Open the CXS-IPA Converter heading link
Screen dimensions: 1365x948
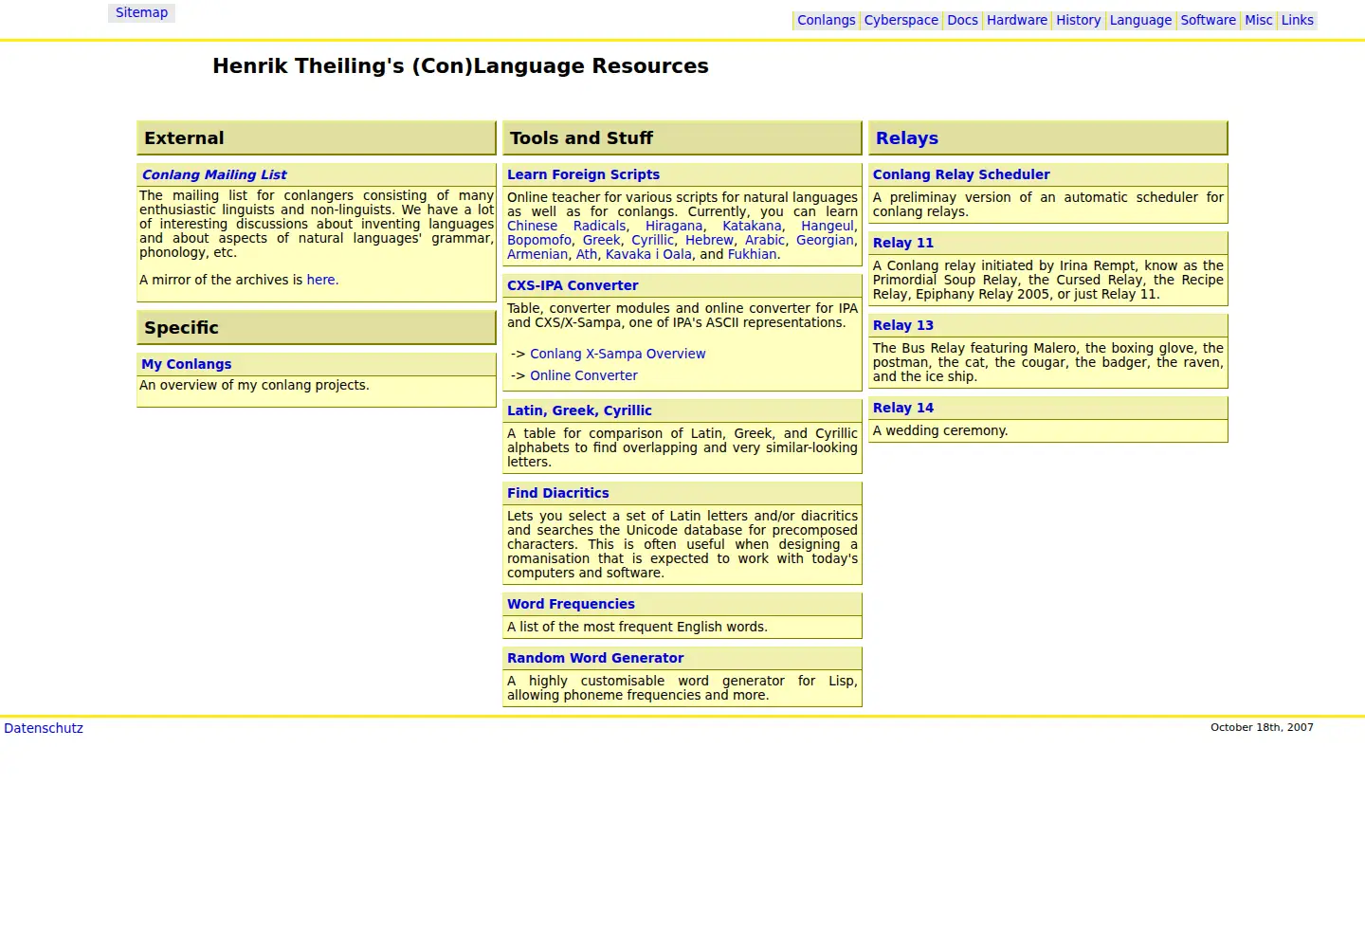[x=573, y=285]
